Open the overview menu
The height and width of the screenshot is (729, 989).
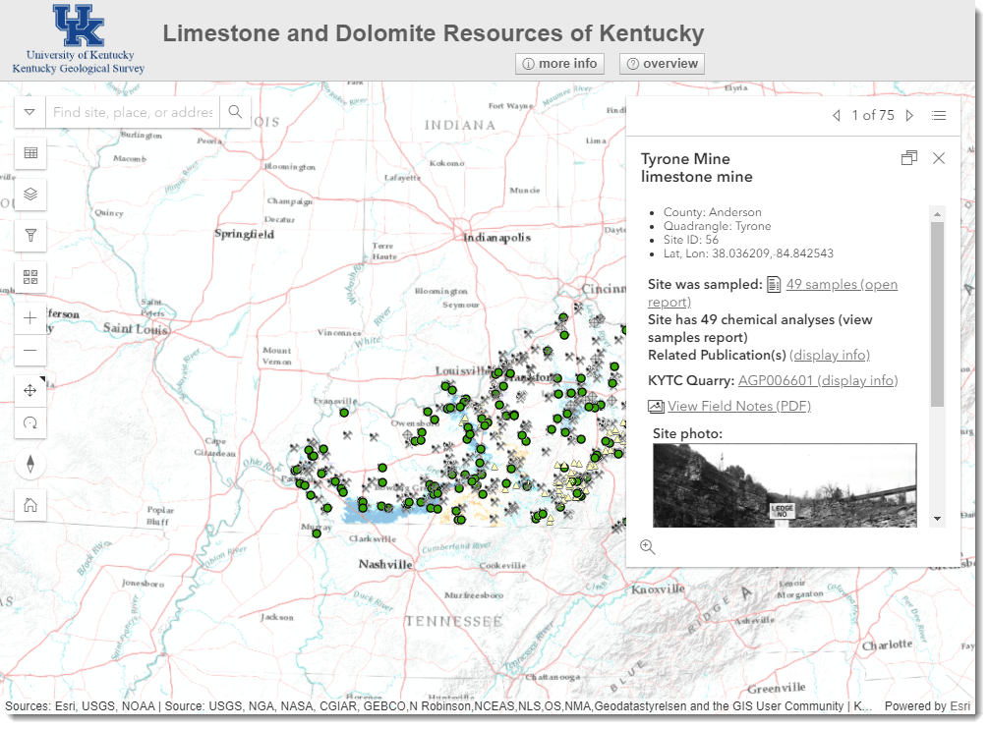click(x=661, y=63)
